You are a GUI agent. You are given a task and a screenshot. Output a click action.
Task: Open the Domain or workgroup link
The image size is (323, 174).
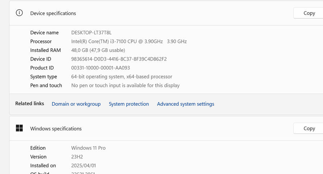click(x=76, y=104)
